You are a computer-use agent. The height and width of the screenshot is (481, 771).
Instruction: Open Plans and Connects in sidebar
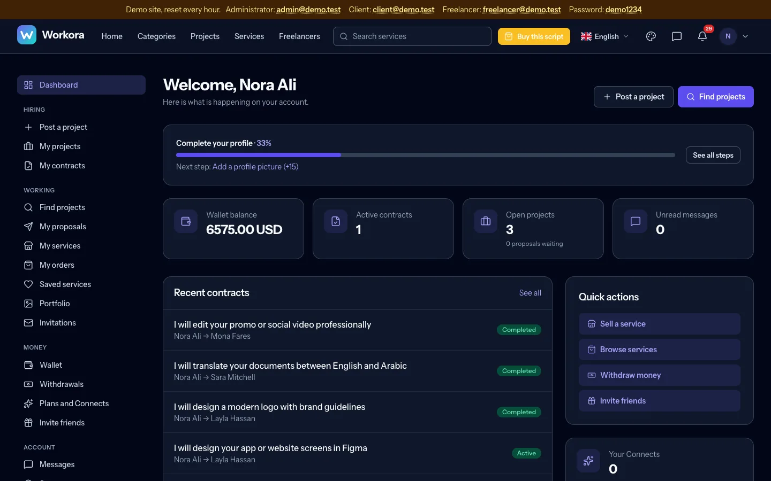point(81,404)
